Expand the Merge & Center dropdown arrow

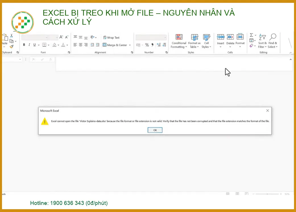[129, 45]
